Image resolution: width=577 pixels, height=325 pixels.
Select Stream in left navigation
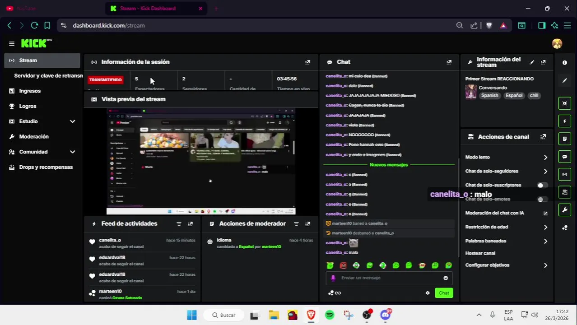coord(42,60)
